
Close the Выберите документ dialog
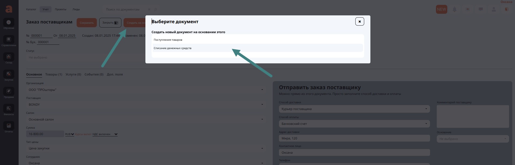[x=360, y=22]
